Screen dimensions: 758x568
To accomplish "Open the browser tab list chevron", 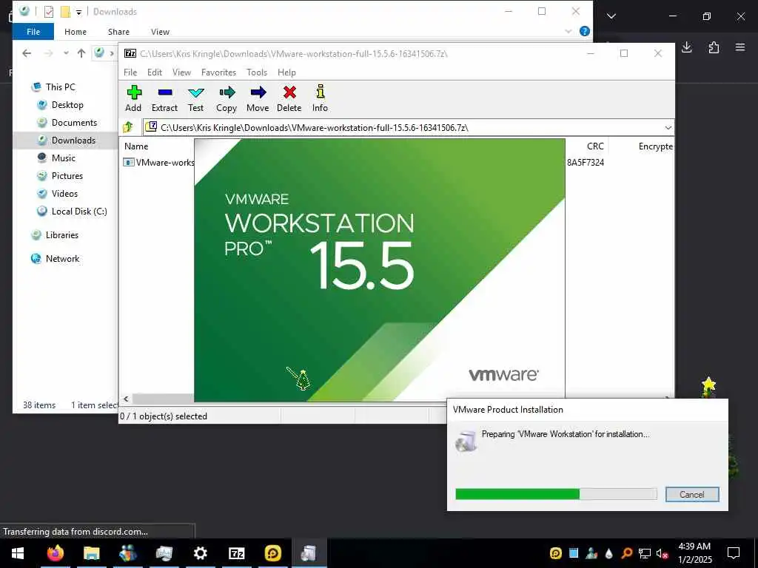I will pyautogui.click(x=611, y=16).
